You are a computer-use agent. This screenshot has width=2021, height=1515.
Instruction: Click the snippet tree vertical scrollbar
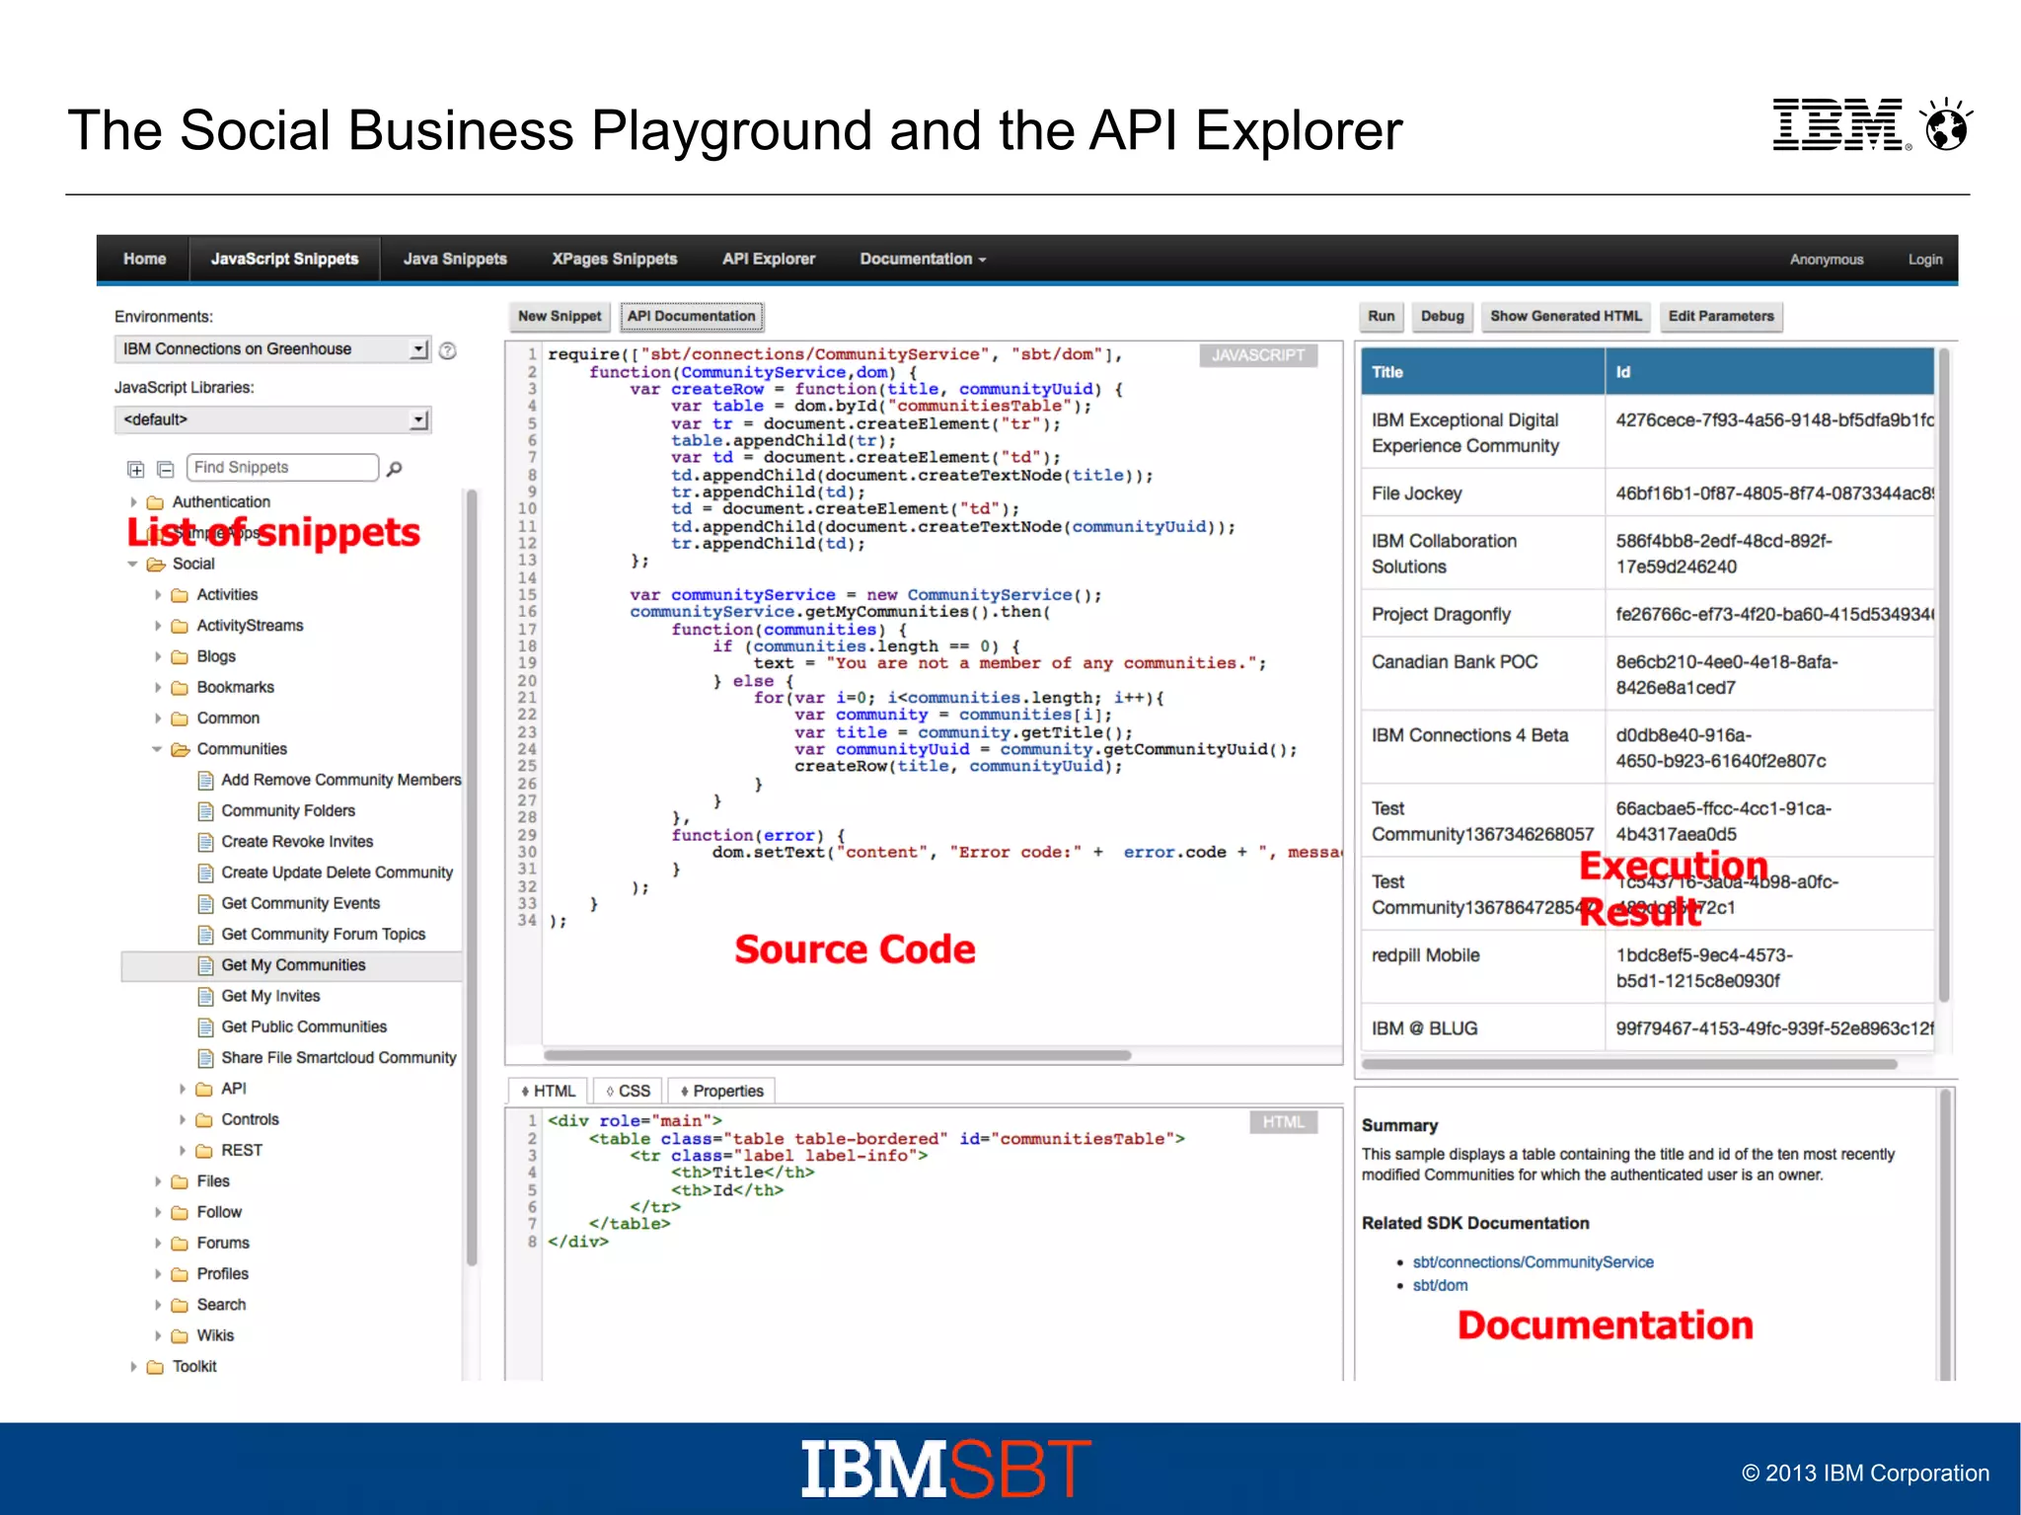(x=472, y=877)
